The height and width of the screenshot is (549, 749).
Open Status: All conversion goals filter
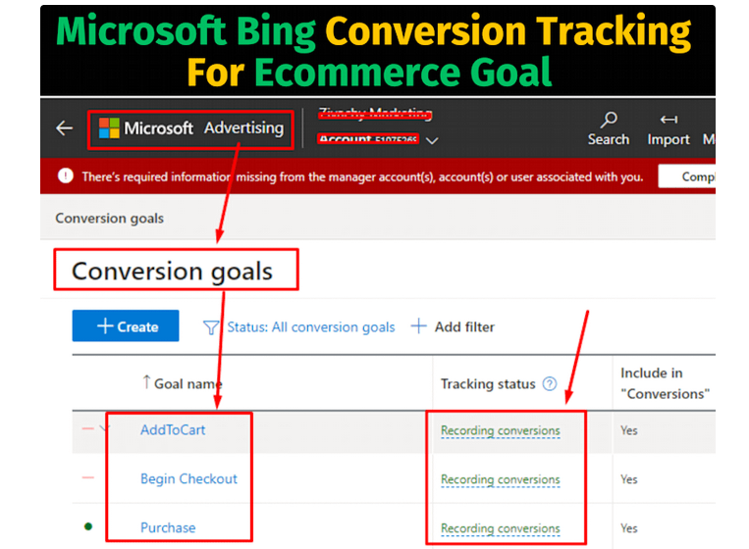311,327
